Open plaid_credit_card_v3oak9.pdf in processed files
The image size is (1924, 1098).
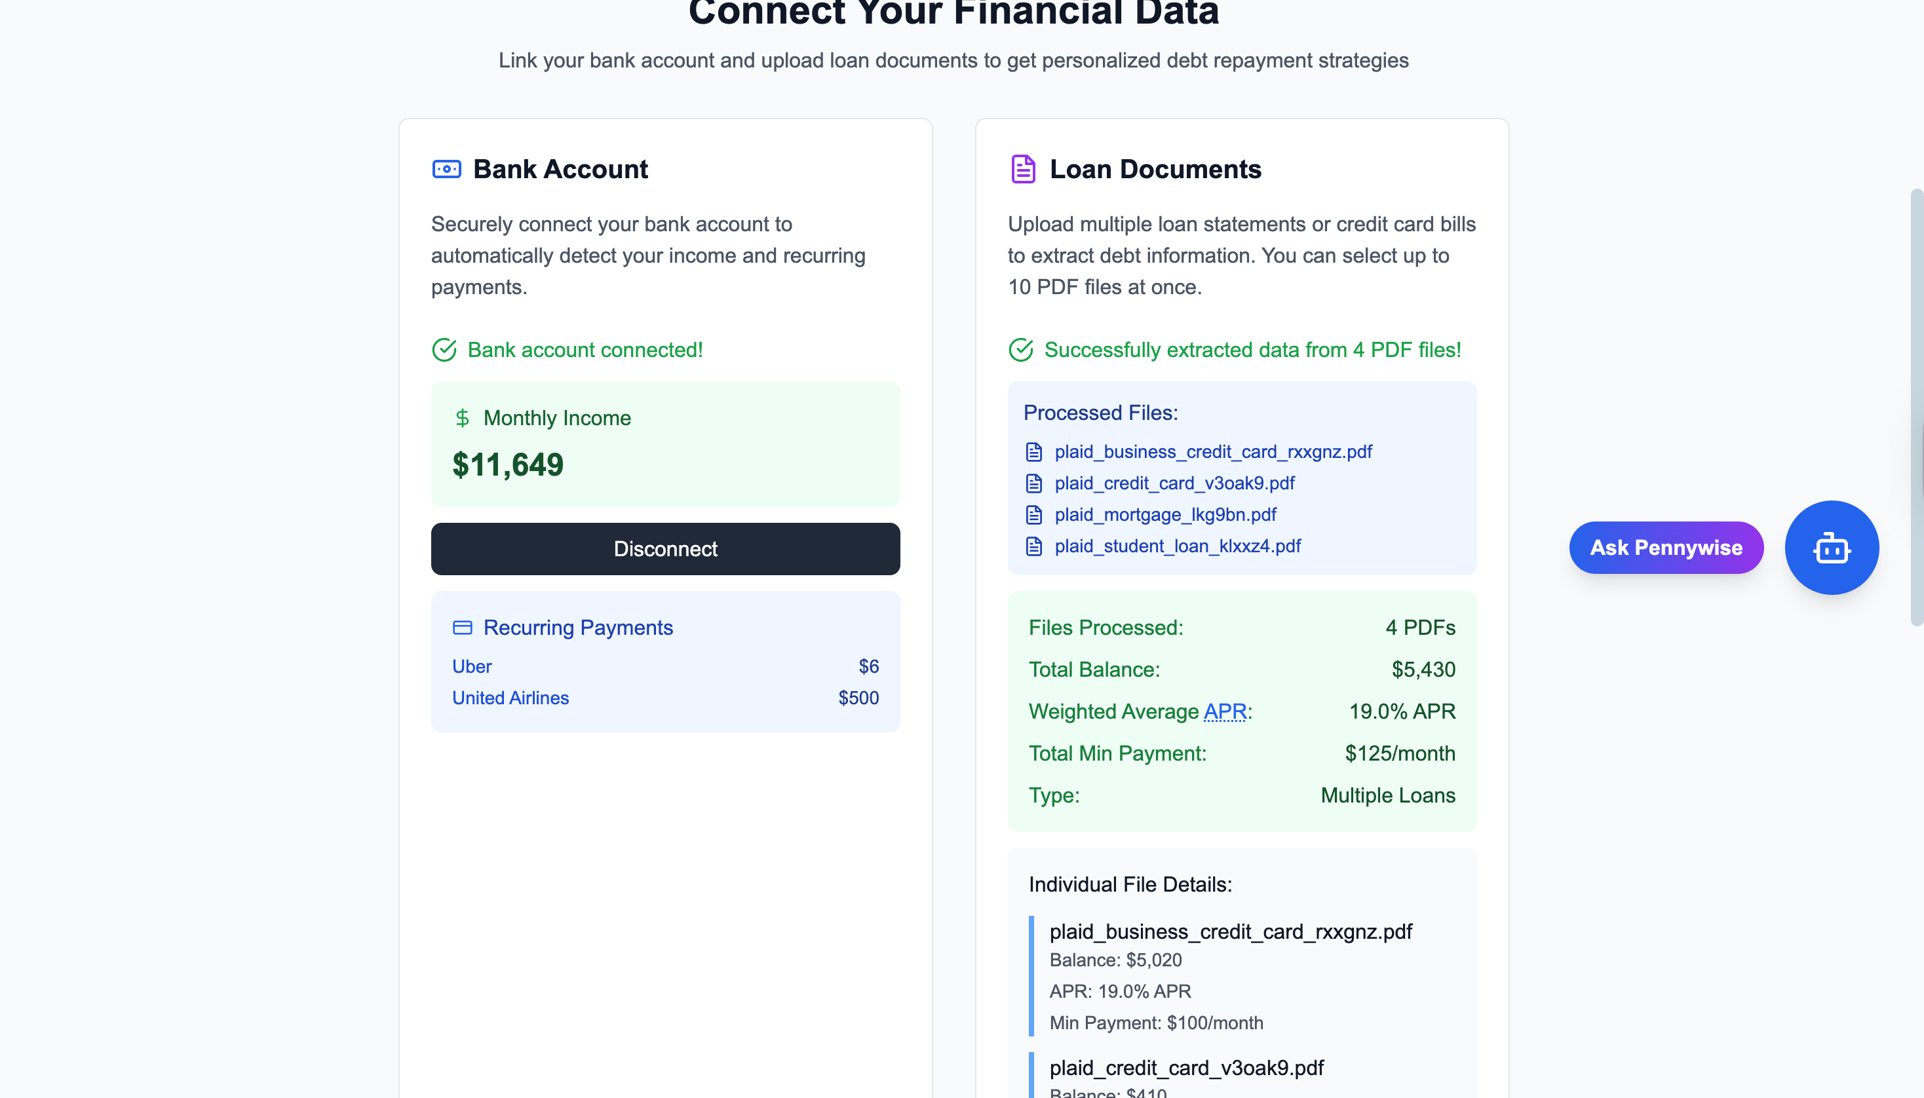1174,483
